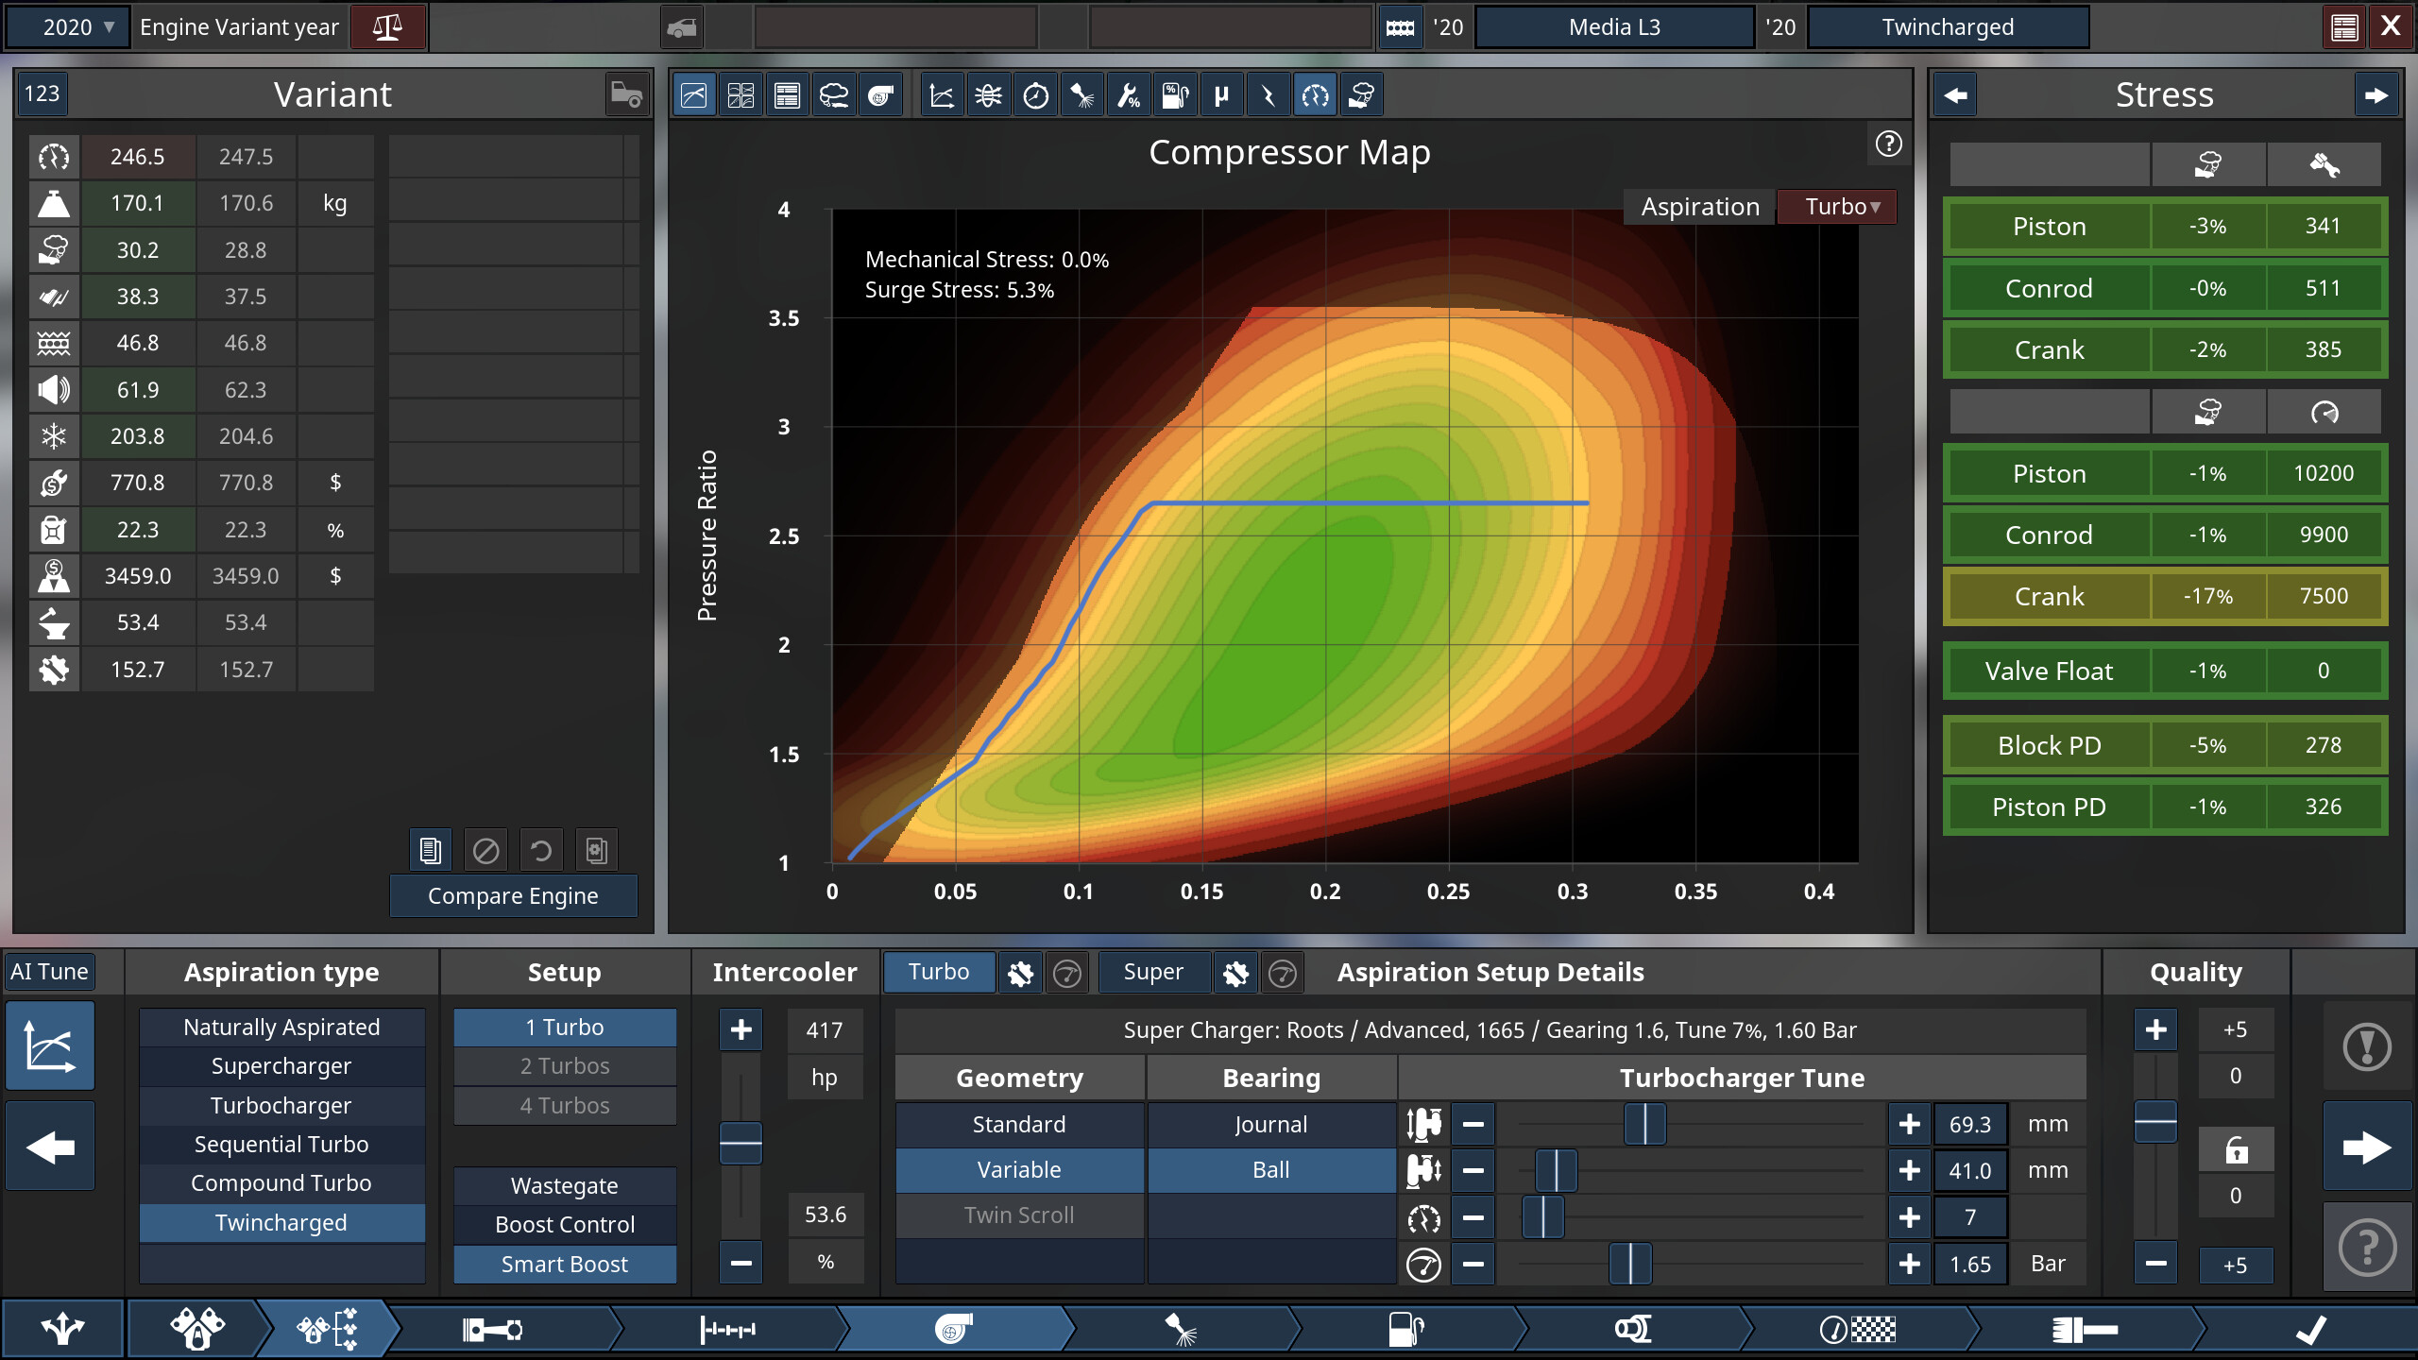2418x1360 pixels.
Task: Click the Compare Engine button
Action: (513, 895)
